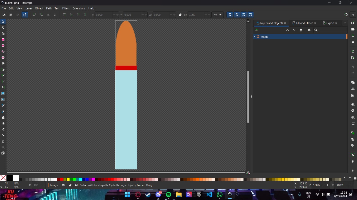Select the Tweak tool
Viewport: 357px width, 200px height.
click(3, 117)
